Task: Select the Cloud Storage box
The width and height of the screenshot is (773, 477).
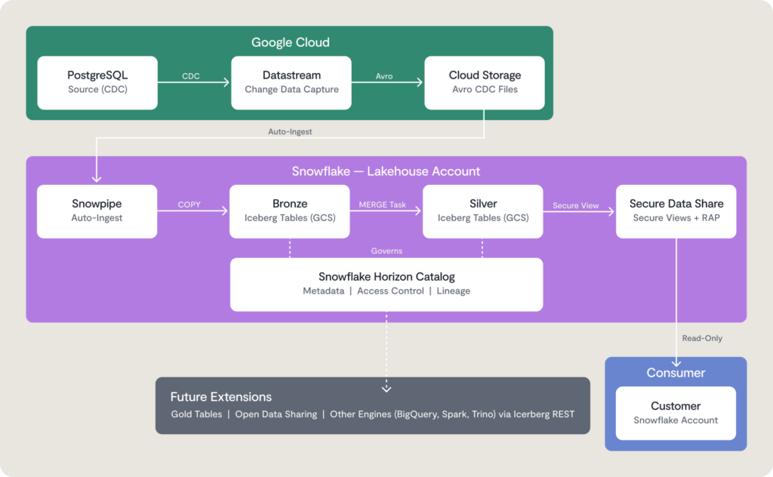Action: click(x=485, y=83)
